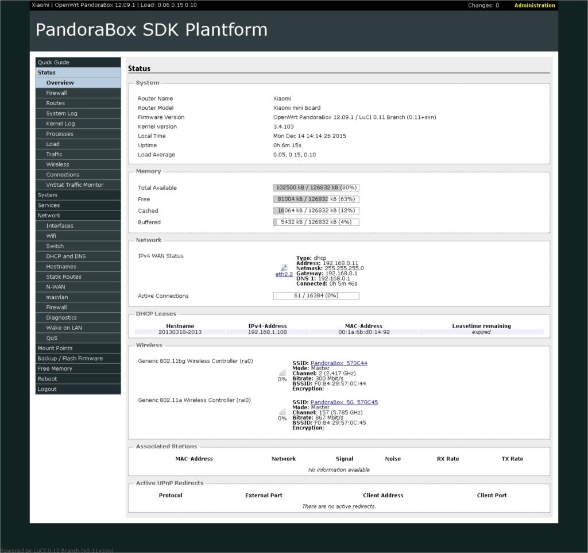
Task: Click the eth2.2 interface icon
Action: point(284,267)
